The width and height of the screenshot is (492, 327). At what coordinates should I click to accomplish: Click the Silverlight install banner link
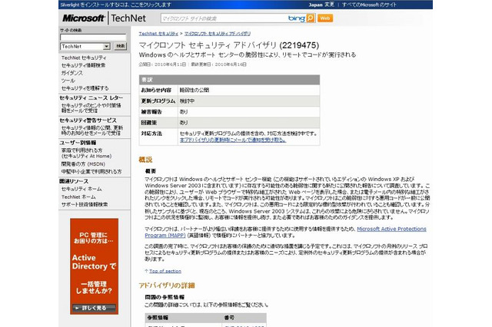[116, 5]
